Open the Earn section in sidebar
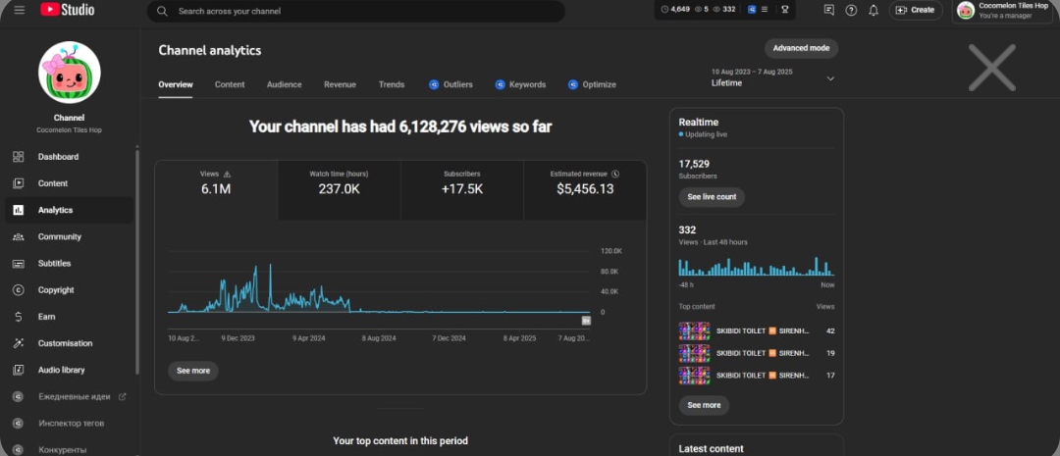This screenshot has width=1060, height=456. pyautogui.click(x=70, y=316)
